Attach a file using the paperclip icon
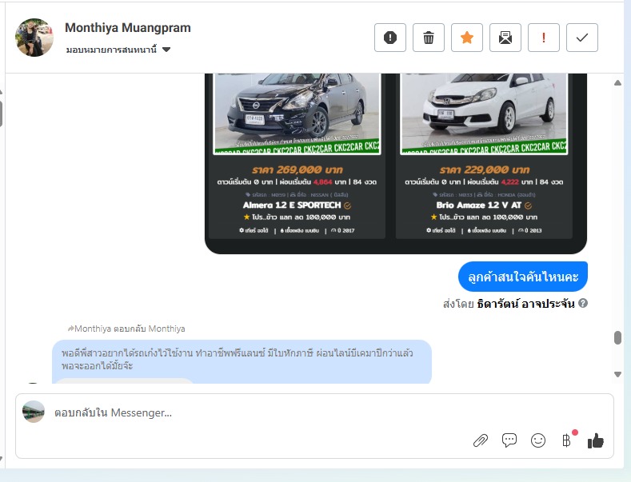Image resolution: width=631 pixels, height=482 pixels. 481,440
